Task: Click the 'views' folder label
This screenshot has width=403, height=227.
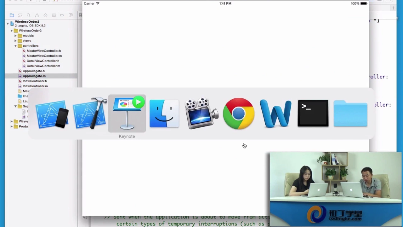Action: point(27,41)
